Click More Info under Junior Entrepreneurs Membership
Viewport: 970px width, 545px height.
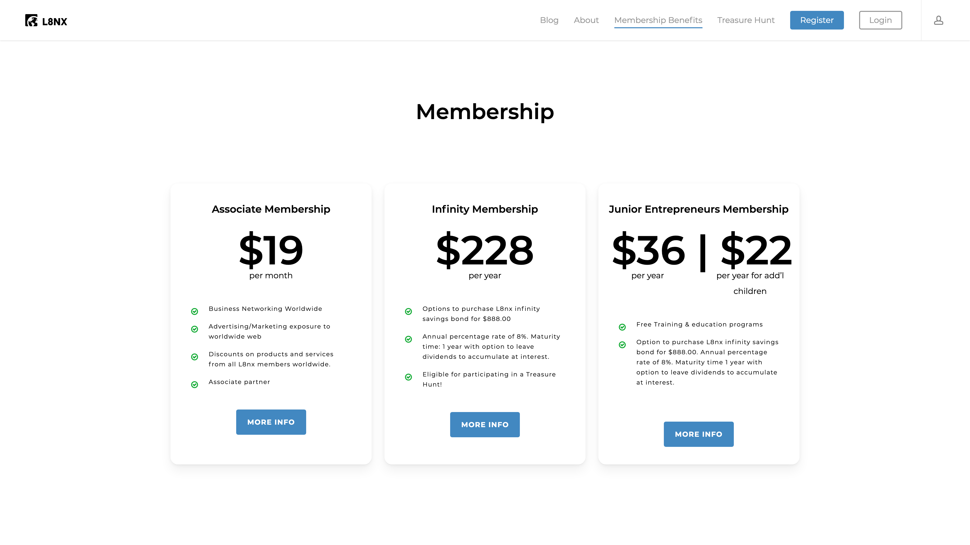click(x=698, y=434)
